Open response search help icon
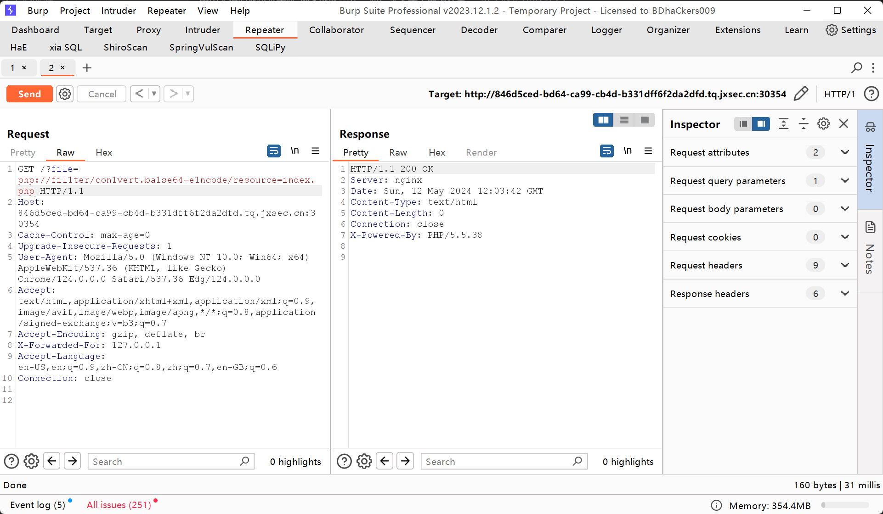The height and width of the screenshot is (514, 883). 344,461
